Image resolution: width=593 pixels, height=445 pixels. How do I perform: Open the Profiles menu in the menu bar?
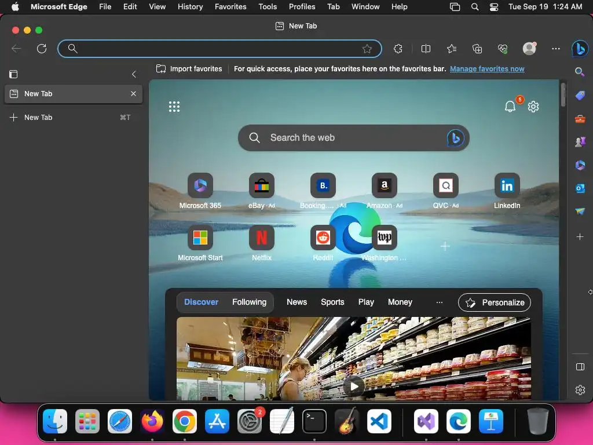[x=302, y=7]
